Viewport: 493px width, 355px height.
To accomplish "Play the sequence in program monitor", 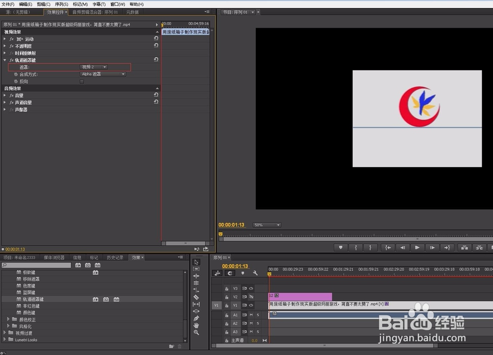I will (417, 248).
